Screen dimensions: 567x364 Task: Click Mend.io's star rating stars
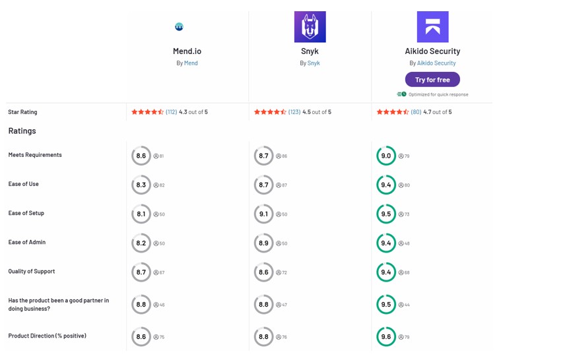(x=148, y=112)
